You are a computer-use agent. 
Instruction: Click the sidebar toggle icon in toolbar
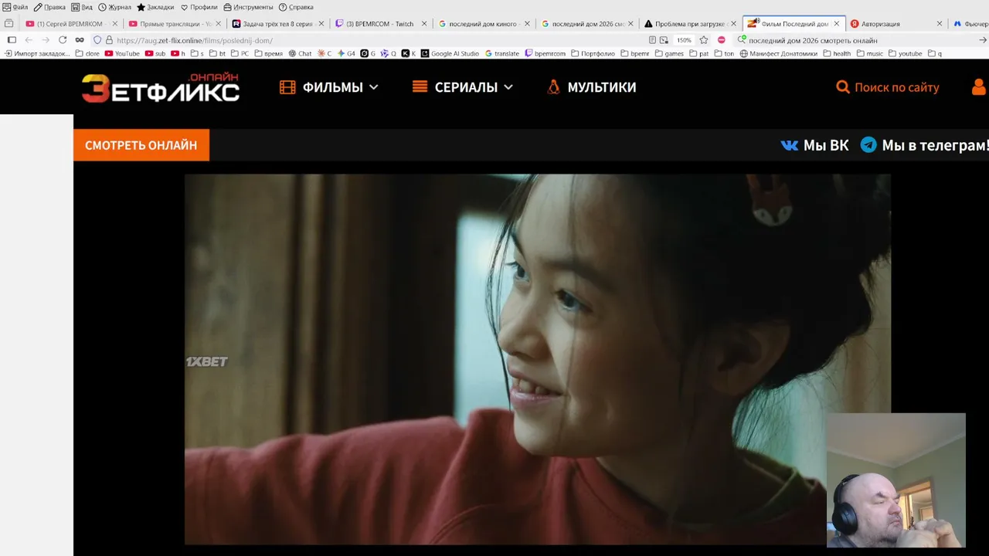[12, 40]
